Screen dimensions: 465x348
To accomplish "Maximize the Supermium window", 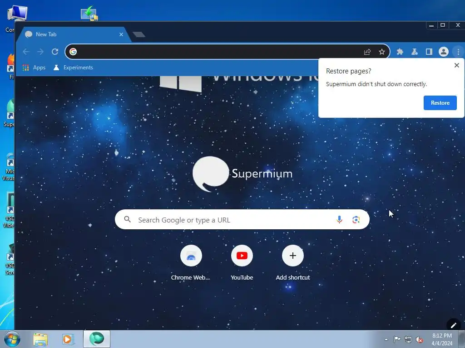I will pyautogui.click(x=443, y=25).
